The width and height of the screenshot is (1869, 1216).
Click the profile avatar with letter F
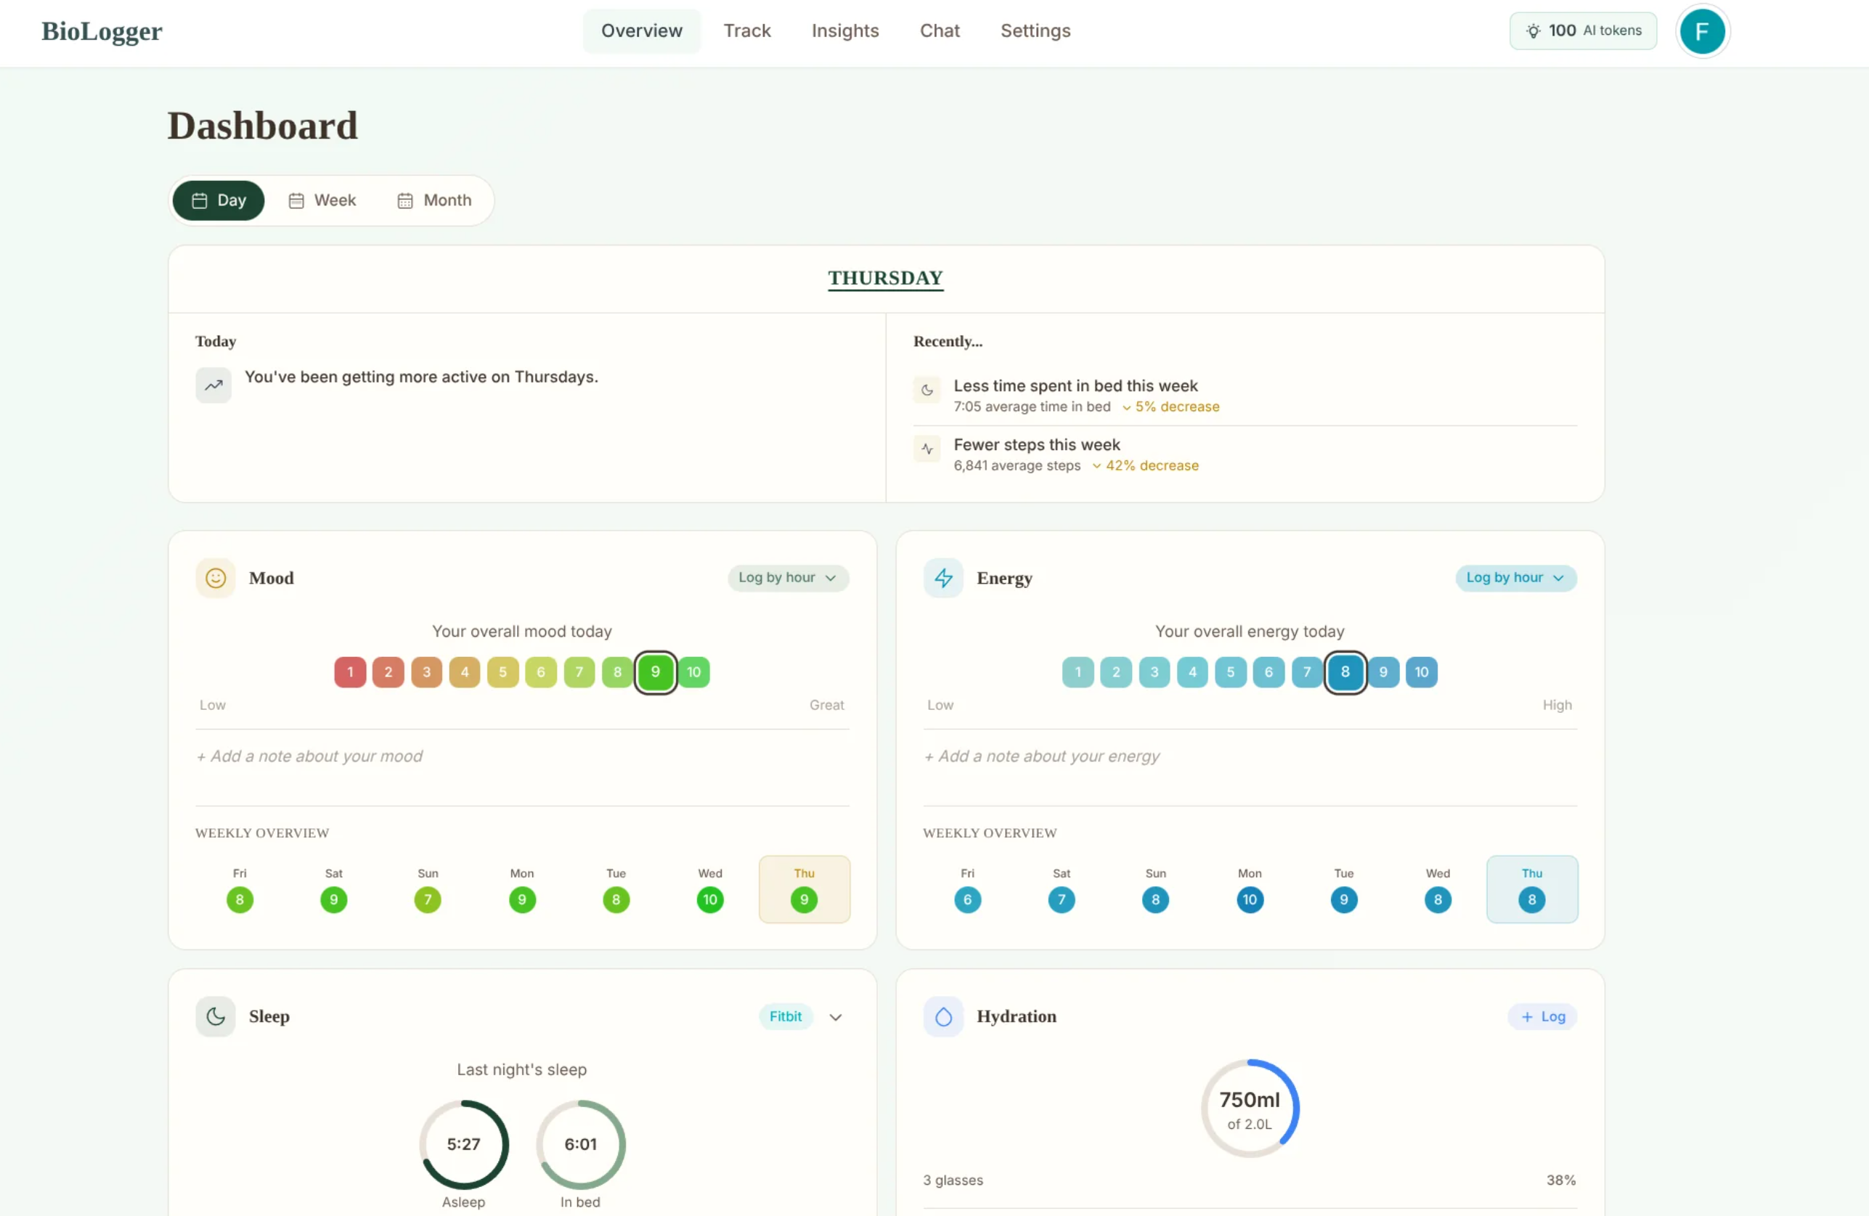[x=1702, y=31]
